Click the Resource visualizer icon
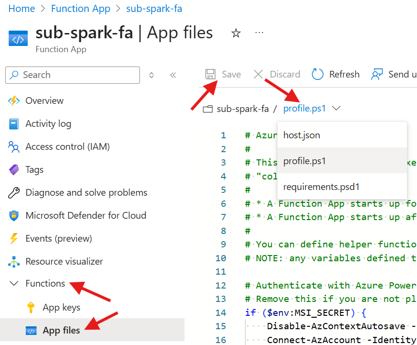417x345 pixels. 14,262
